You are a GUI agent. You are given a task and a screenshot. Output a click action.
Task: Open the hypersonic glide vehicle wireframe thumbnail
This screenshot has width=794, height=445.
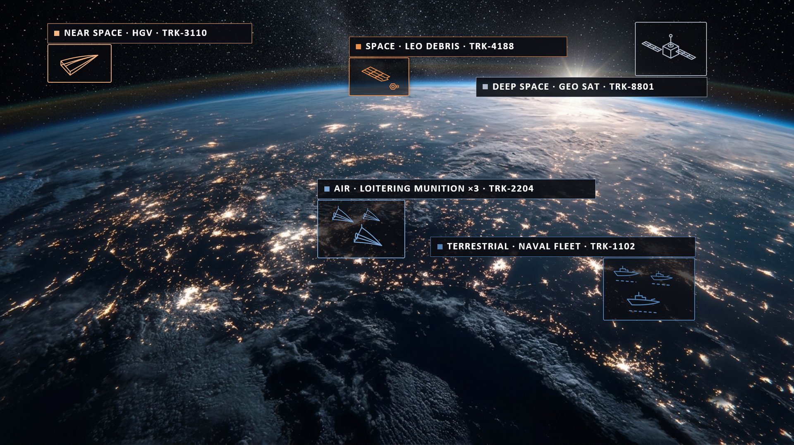click(79, 63)
